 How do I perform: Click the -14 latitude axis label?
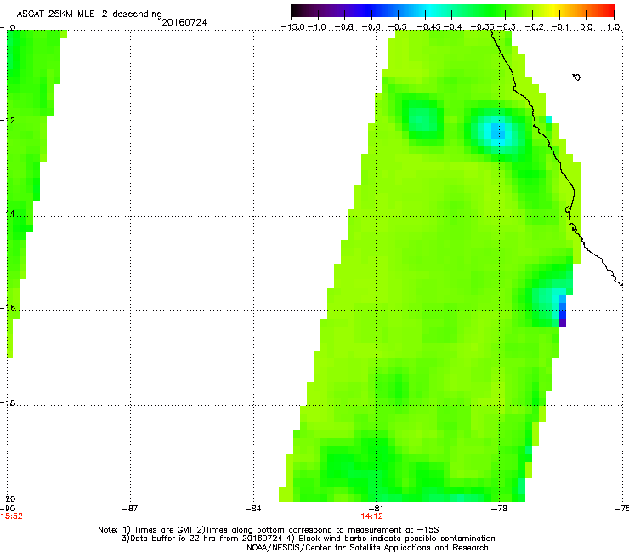tap(8, 214)
